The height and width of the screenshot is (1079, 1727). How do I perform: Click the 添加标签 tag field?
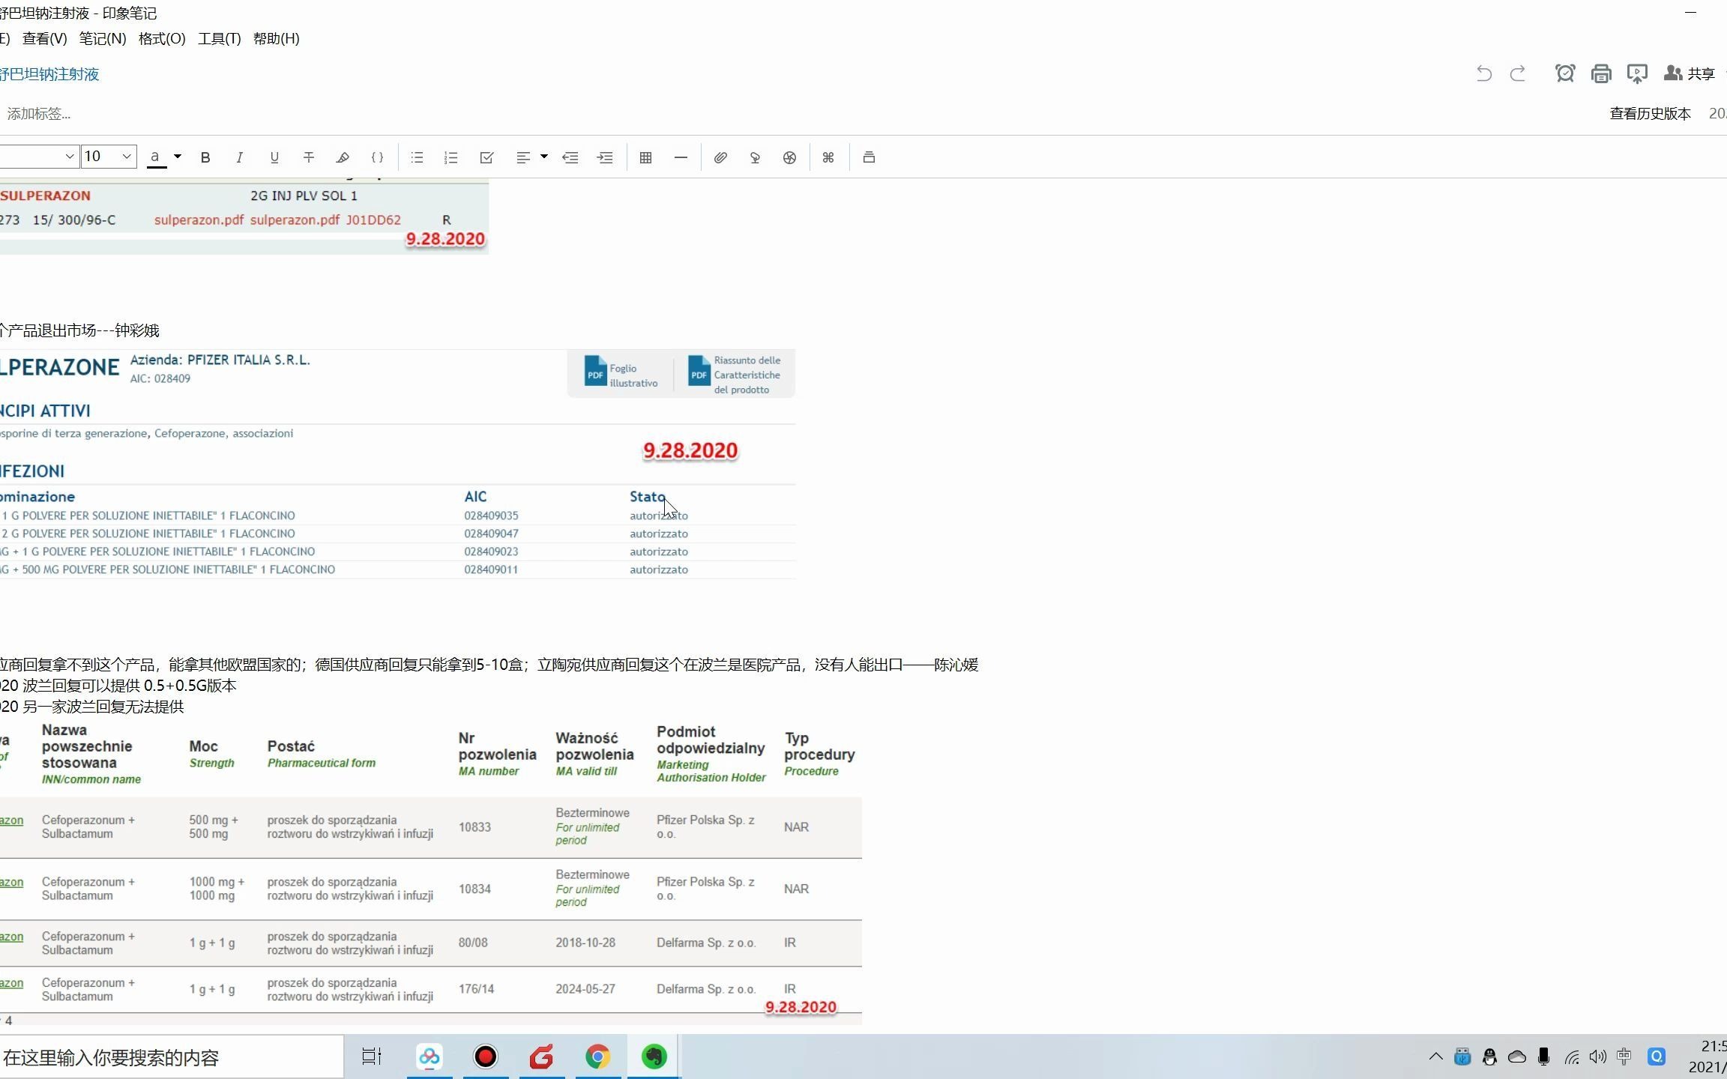(x=39, y=114)
